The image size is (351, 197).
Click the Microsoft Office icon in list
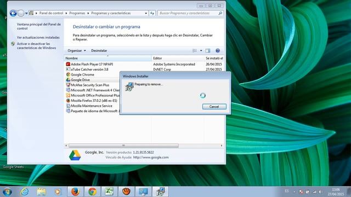(68, 95)
